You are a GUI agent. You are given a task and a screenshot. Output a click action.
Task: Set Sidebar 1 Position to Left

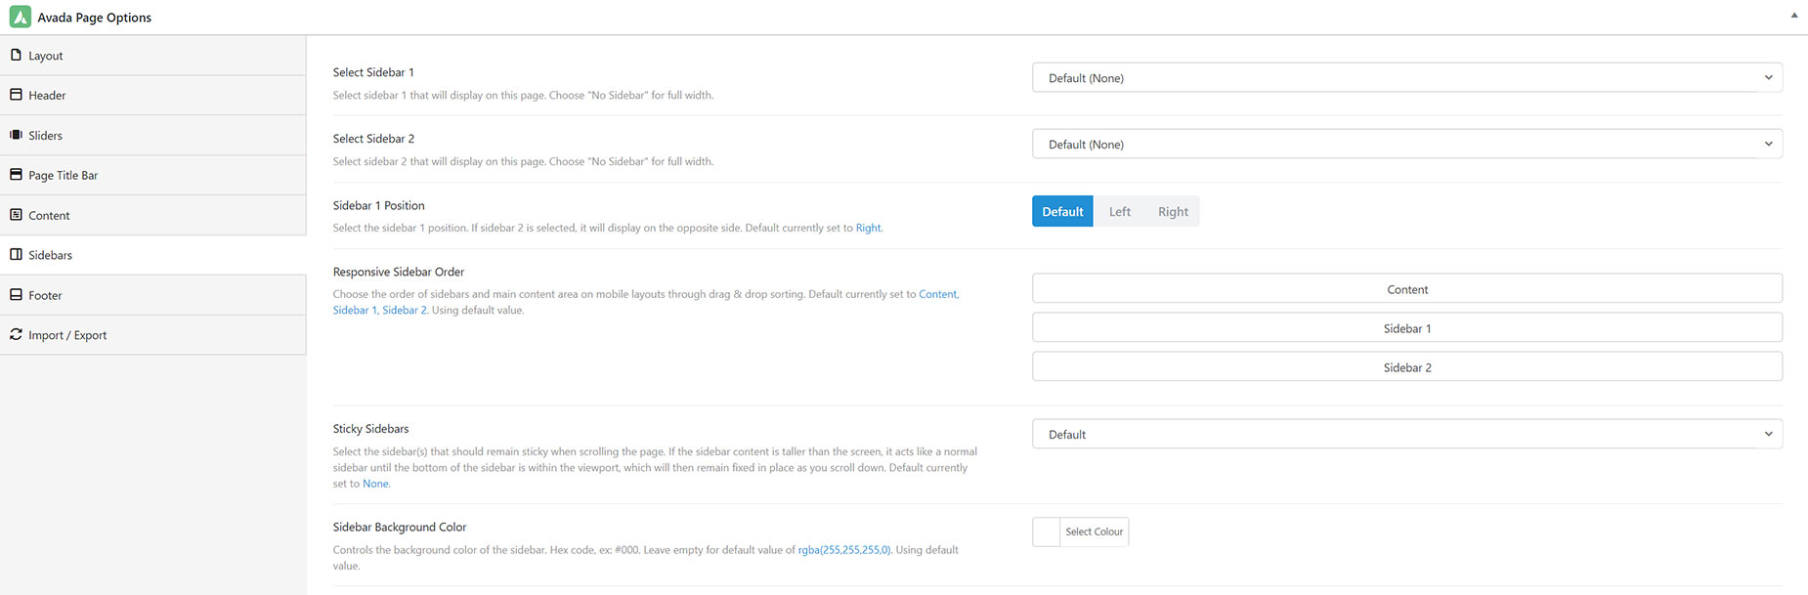tap(1120, 212)
